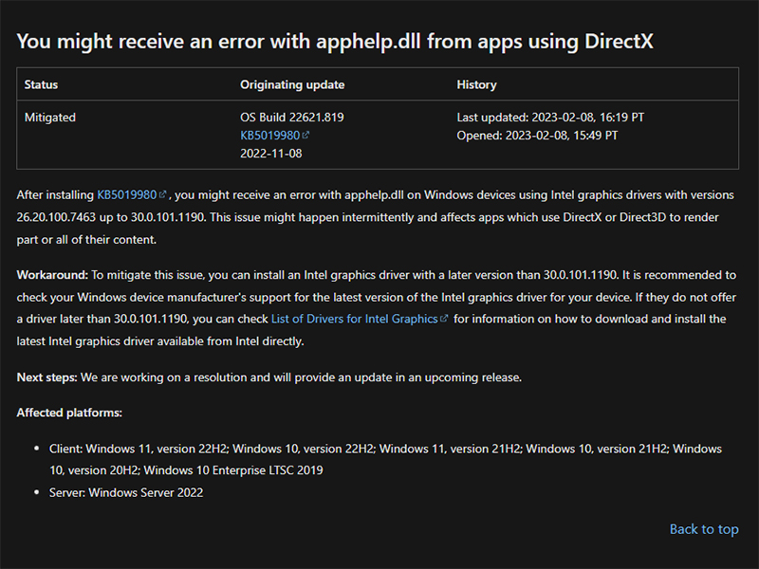Viewport: 759px width, 569px height.
Task: Click the bold Next steps label
Action: coord(47,377)
